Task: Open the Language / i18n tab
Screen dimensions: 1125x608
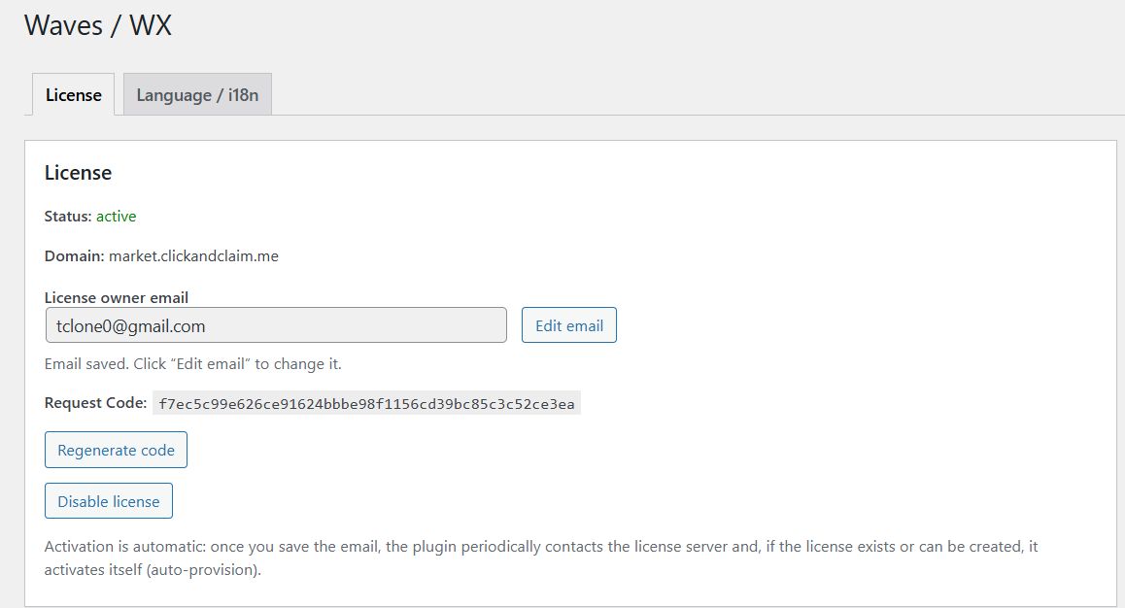Action: (197, 94)
